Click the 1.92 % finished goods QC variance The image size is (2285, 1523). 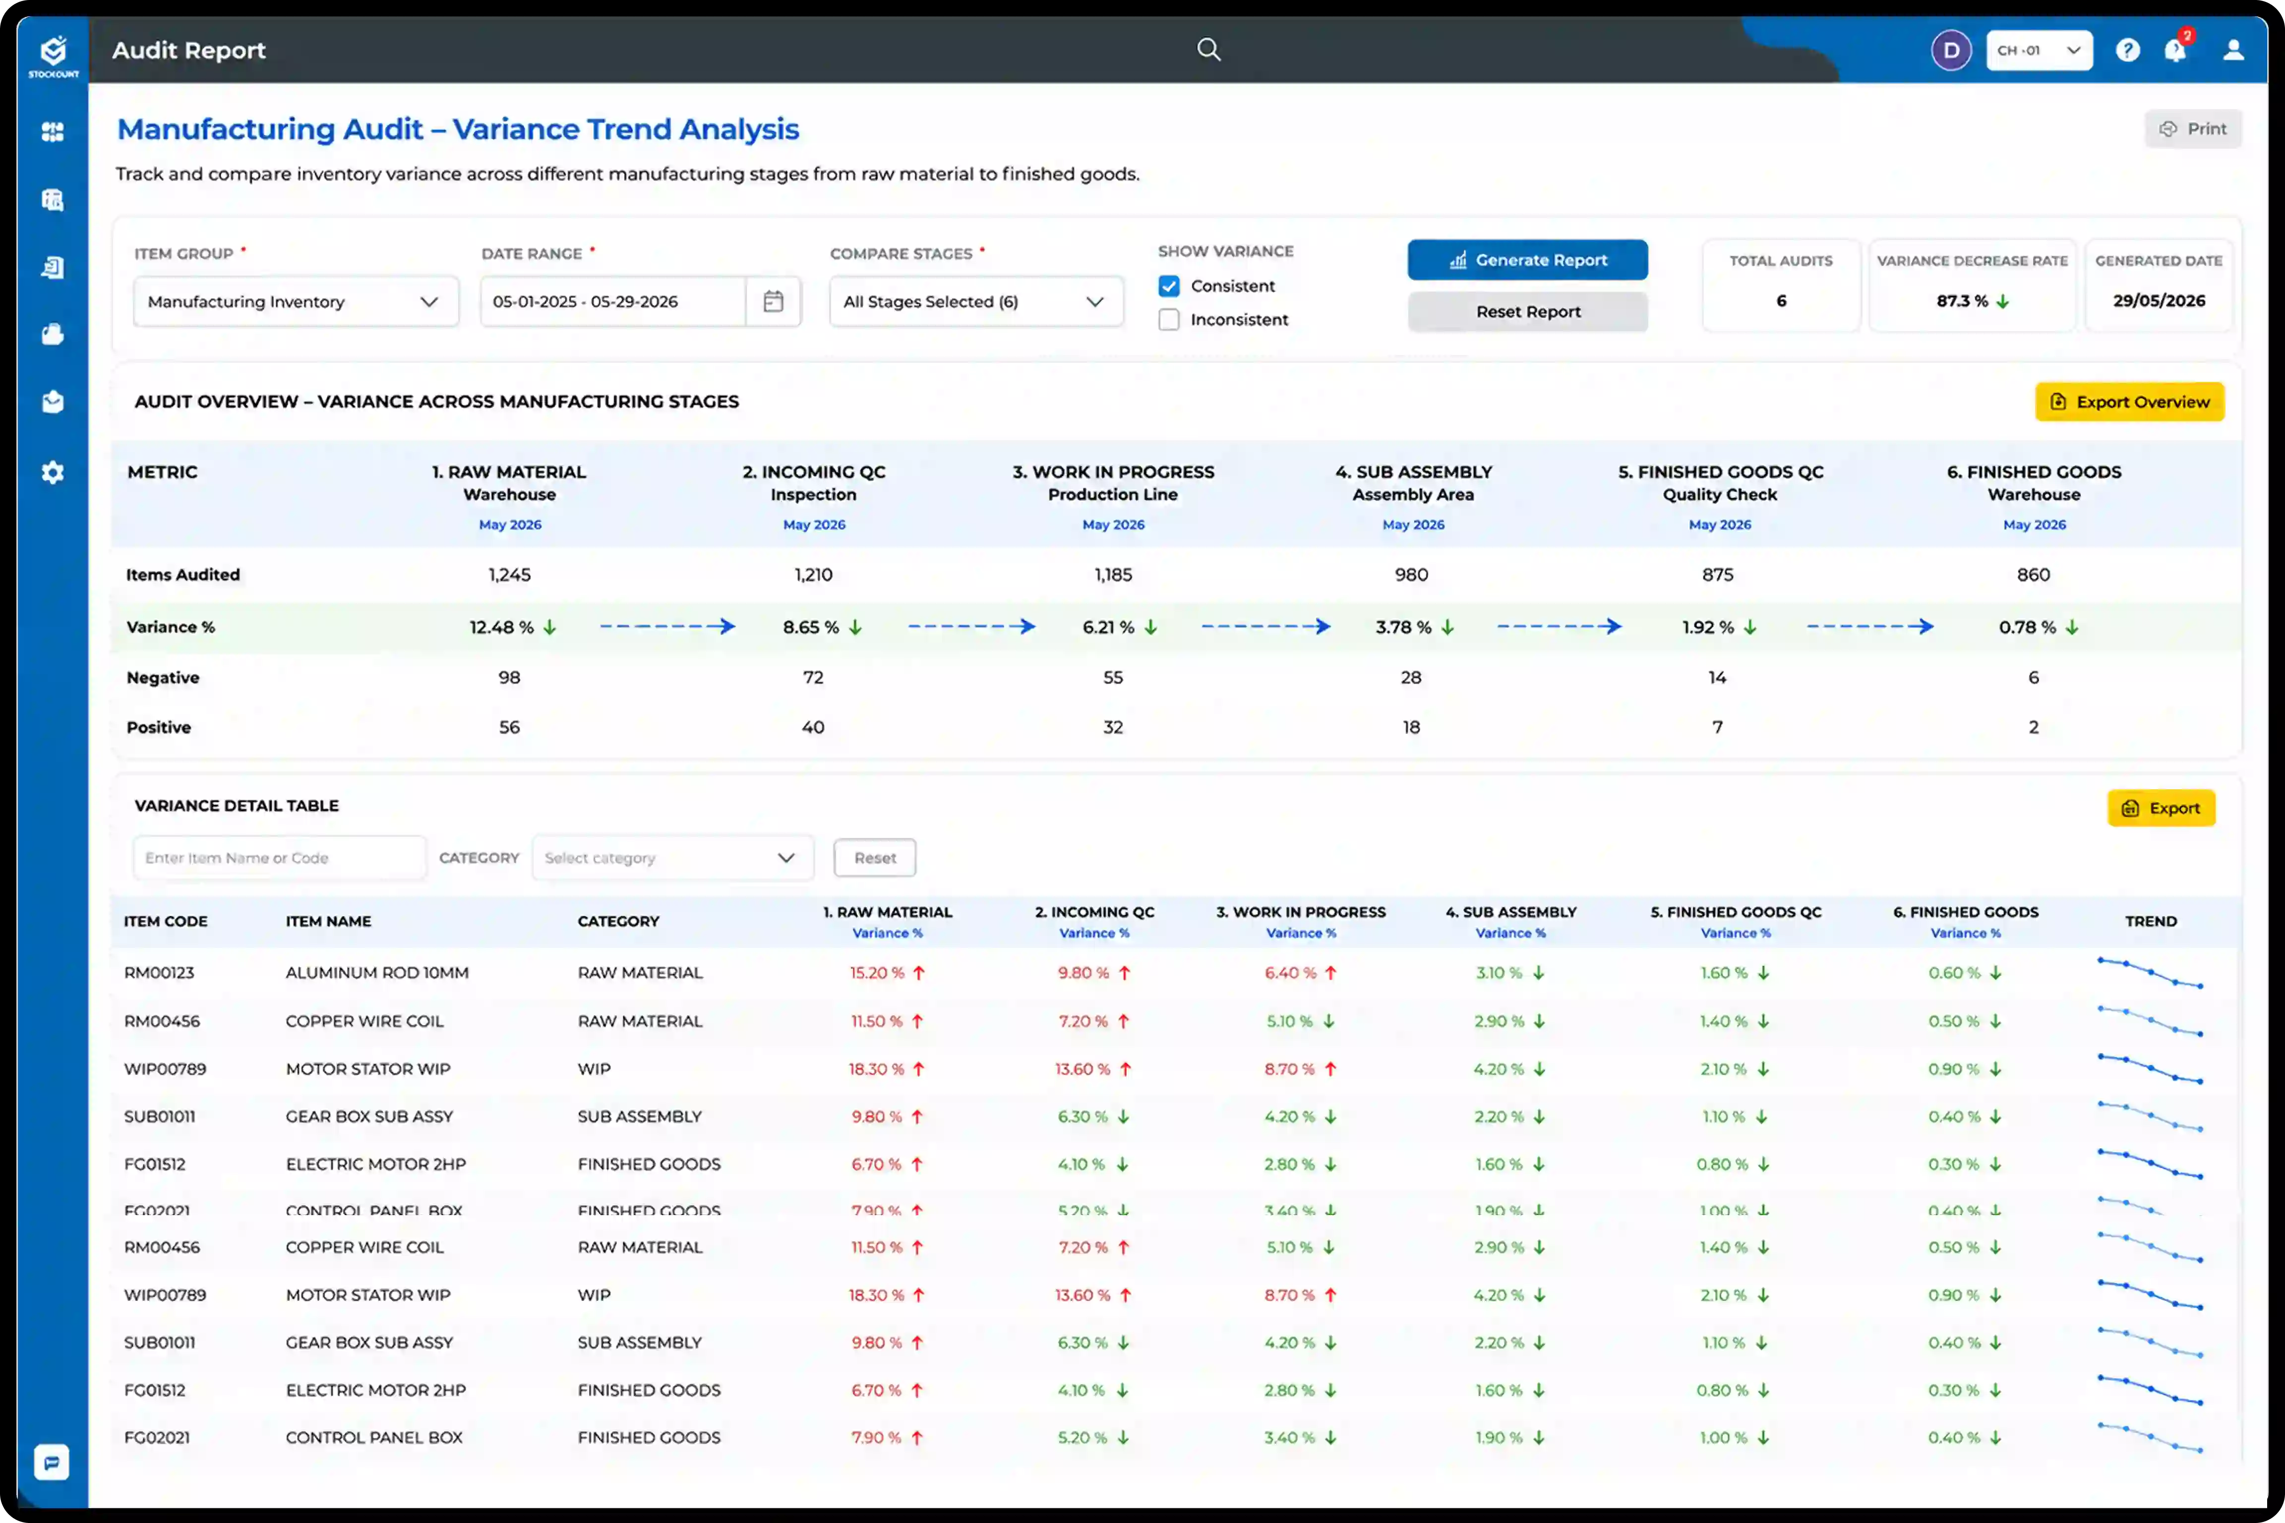1708,628
